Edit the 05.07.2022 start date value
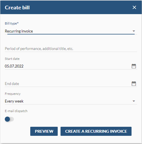142x144 pixels. pos(14,66)
